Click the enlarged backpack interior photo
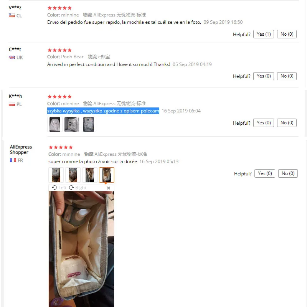 (81, 249)
